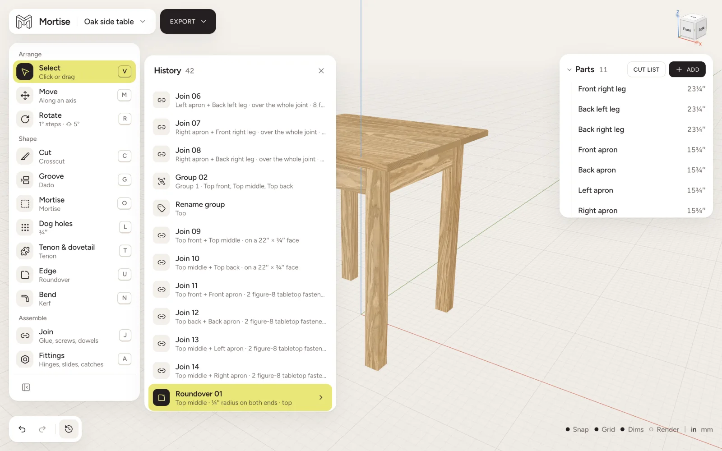Undo the last action
The height and width of the screenshot is (451, 722).
(x=22, y=429)
